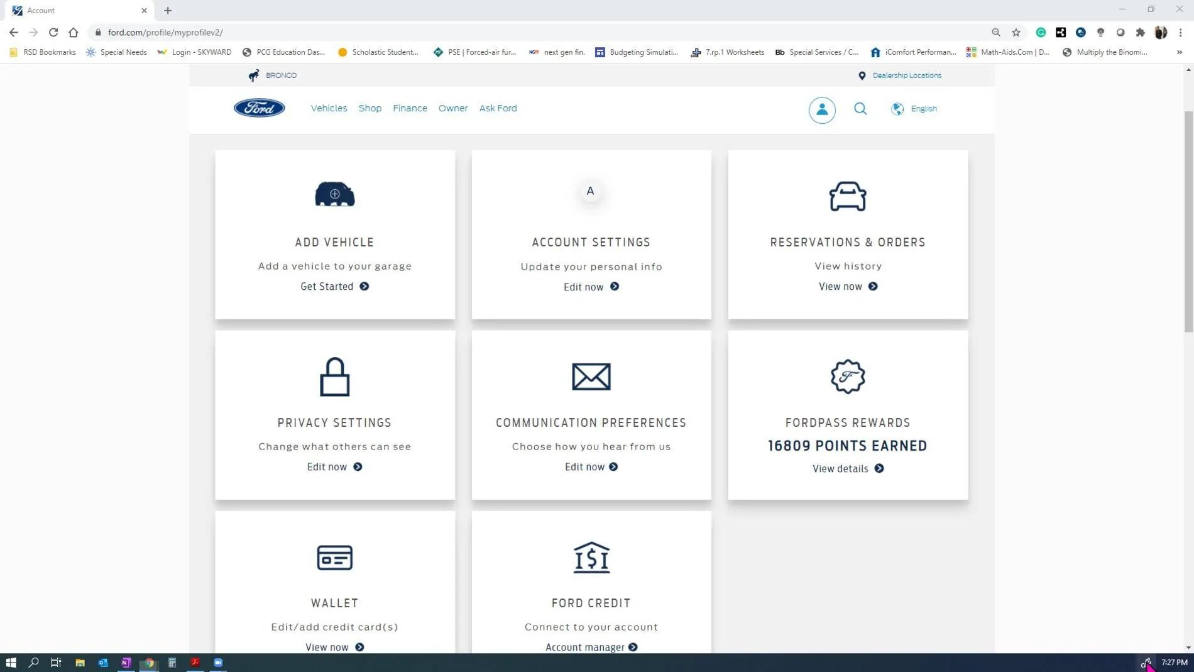Click the browser home button
The height and width of the screenshot is (672, 1194).
coord(74,32)
